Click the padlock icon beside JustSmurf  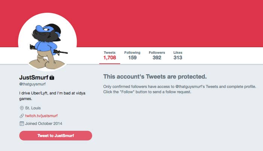[x=52, y=78]
